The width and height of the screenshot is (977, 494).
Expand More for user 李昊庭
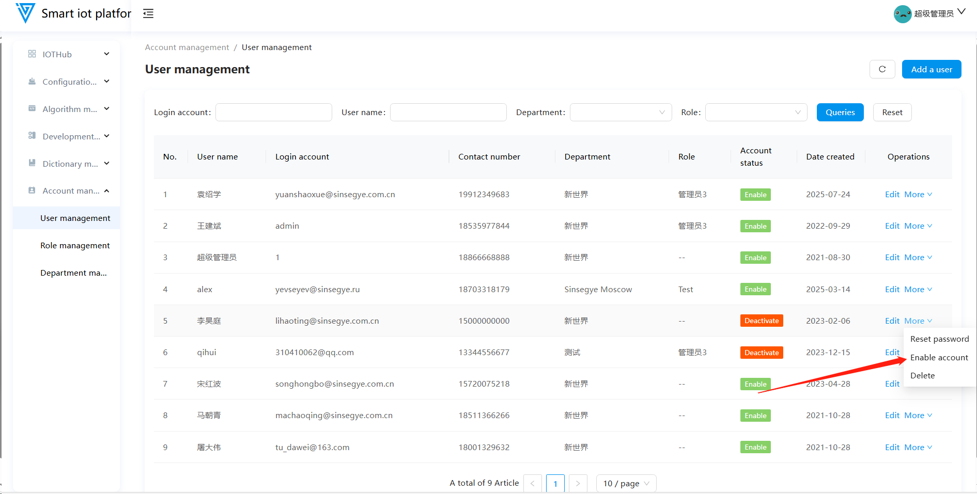click(918, 321)
